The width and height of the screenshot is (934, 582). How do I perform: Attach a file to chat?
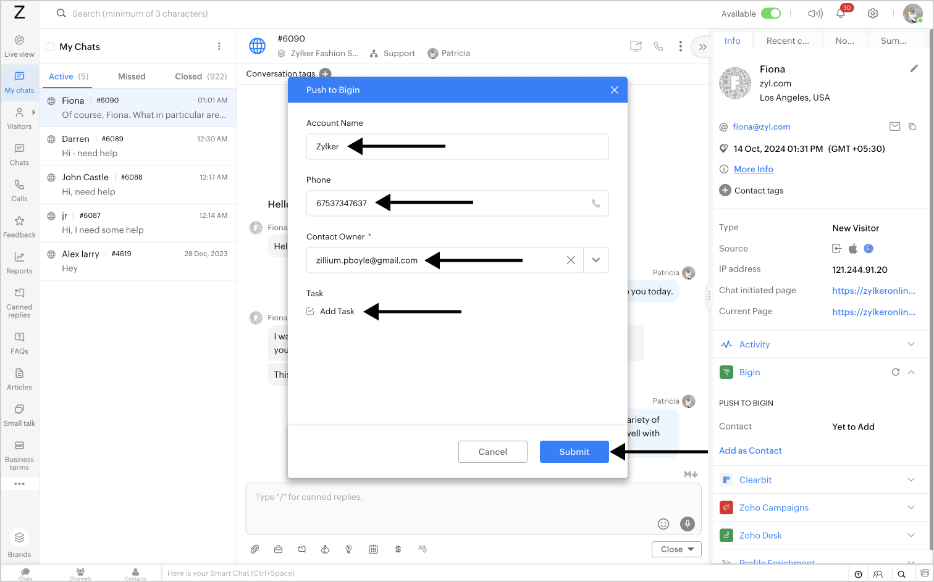pos(255,549)
